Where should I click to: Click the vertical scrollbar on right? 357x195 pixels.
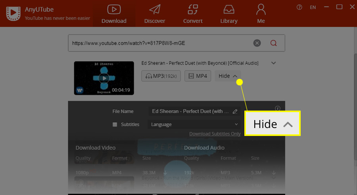pyautogui.click(x=355, y=107)
